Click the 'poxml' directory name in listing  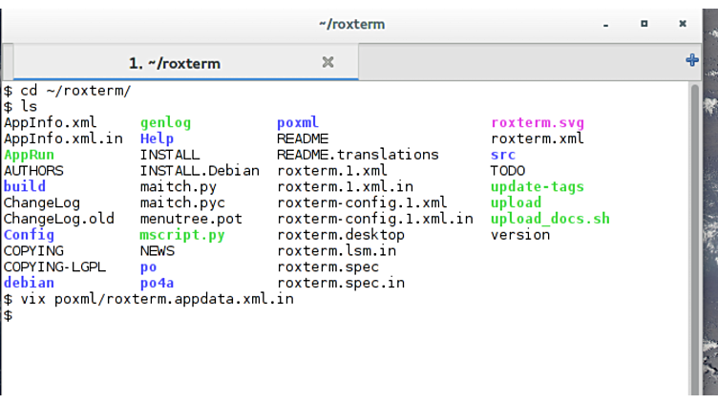pos(298,122)
